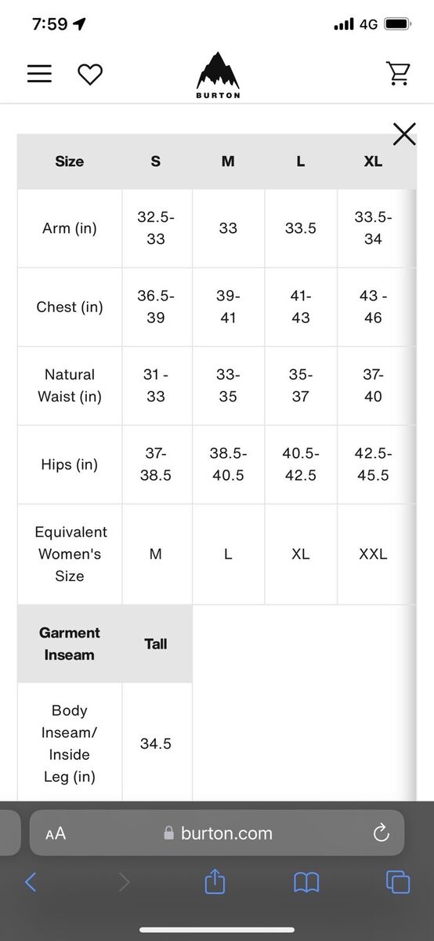Close the size chart overlay
Viewport: 434px width, 941px height.
pyautogui.click(x=404, y=134)
